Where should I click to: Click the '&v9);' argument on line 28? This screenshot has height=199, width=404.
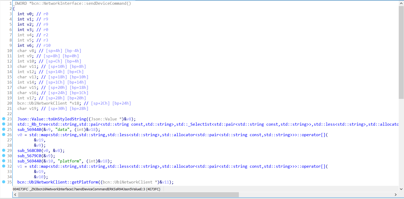coord(40,145)
